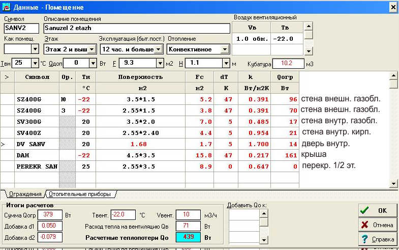Click the Tвент. field showing -22.0
This screenshot has width=399, height=250.
123,214
